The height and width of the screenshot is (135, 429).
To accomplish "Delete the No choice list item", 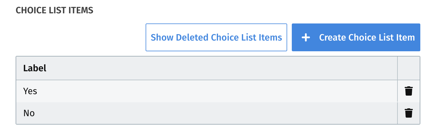I will coord(408,113).
